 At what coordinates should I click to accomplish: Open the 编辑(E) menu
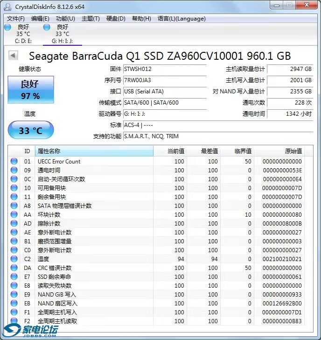click(x=40, y=19)
